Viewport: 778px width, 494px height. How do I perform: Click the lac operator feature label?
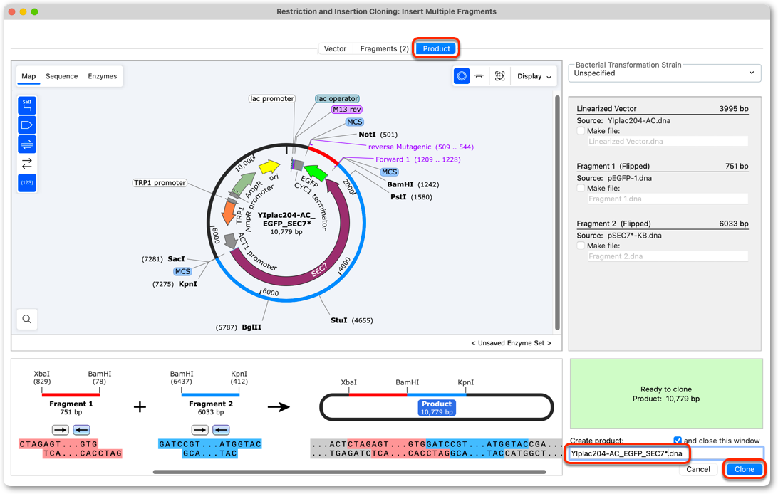[338, 99]
